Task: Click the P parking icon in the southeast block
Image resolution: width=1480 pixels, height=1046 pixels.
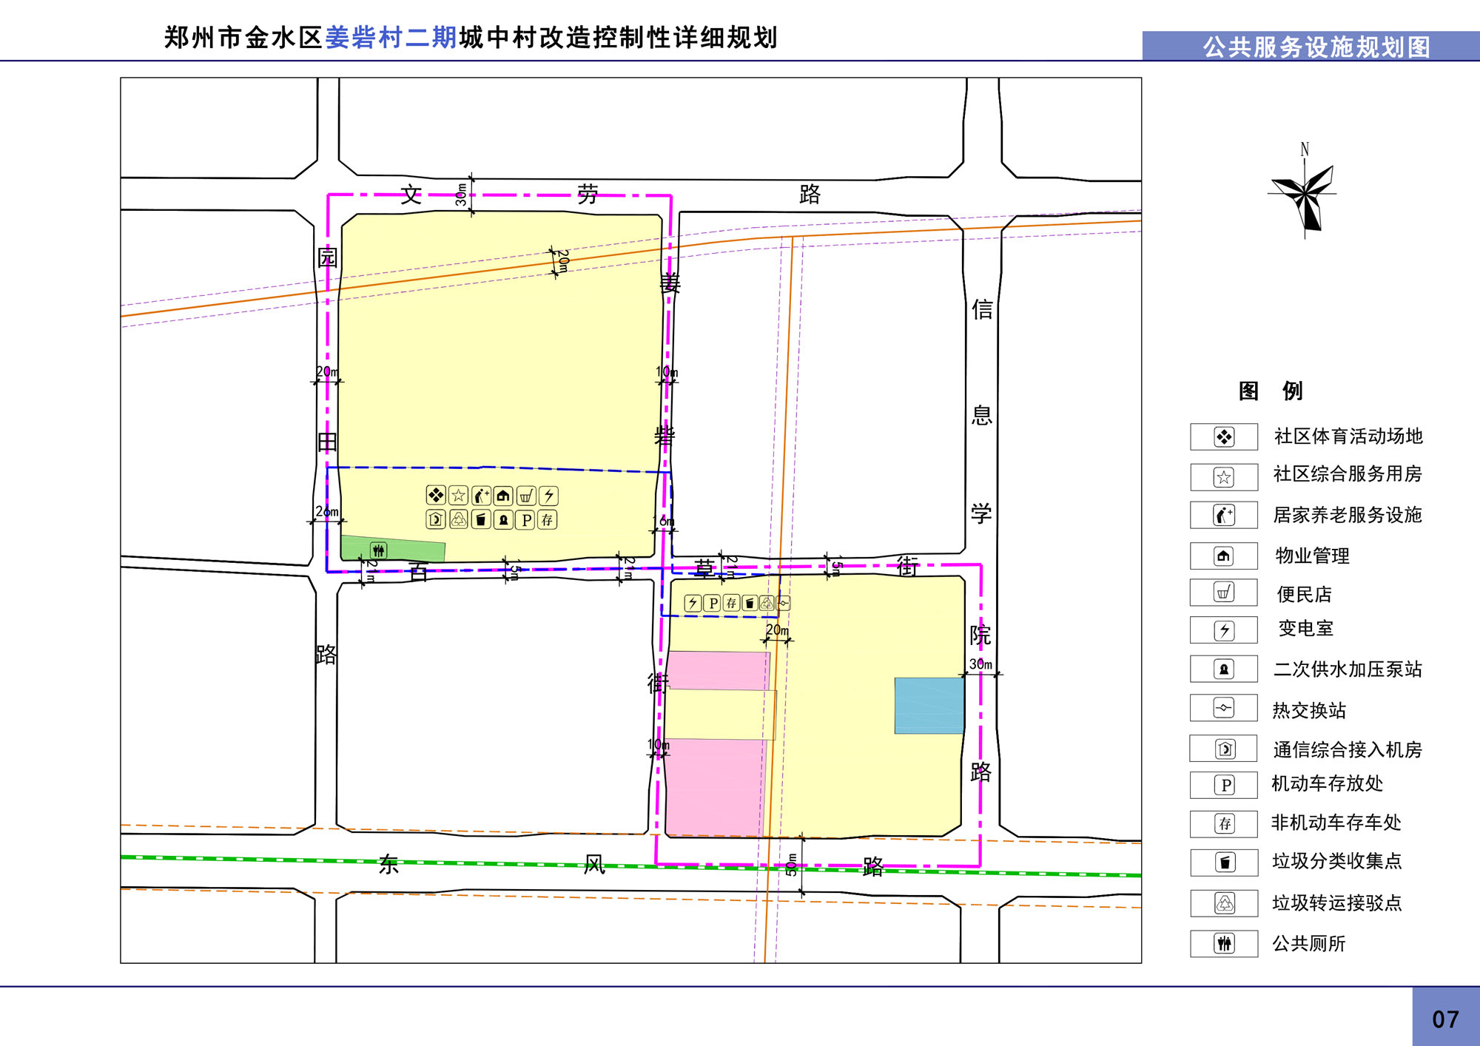Action: 712,603
